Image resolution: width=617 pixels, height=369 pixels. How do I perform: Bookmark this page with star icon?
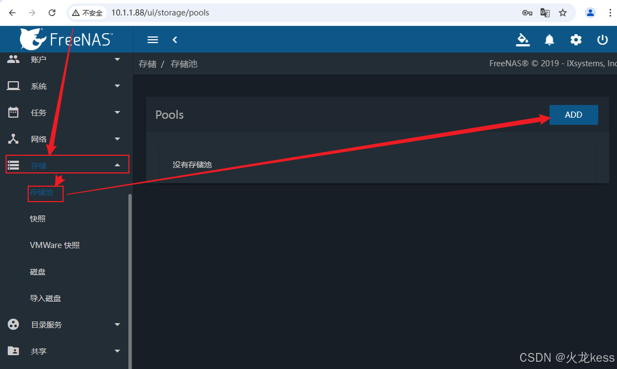(563, 13)
